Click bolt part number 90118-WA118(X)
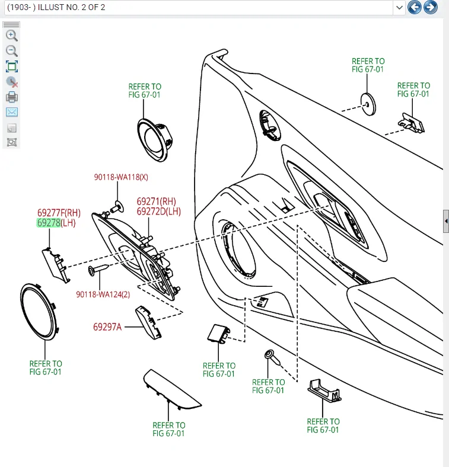This screenshot has width=449, height=467. (121, 177)
